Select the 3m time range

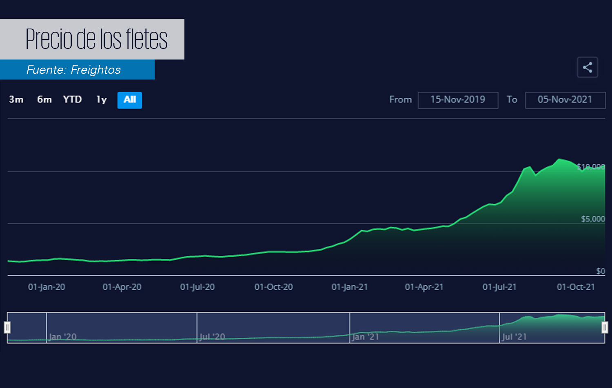click(x=16, y=99)
